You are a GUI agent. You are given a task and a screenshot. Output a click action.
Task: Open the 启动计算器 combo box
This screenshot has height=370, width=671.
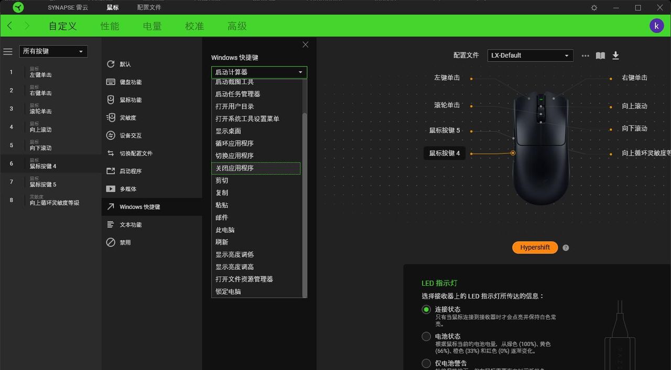coord(259,72)
